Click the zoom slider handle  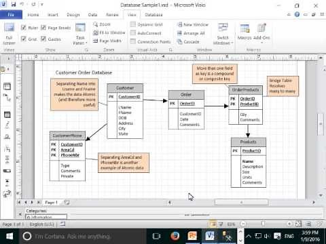pyautogui.click(x=263, y=224)
